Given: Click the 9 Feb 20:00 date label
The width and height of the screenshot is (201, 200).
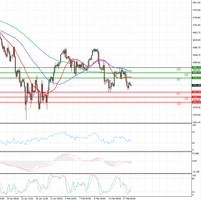Looking at the screenshot, I should pyautogui.click(x=100, y=199).
